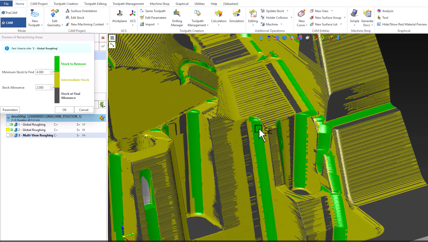Screen dimensions: 428x242
Task: Click the Parameters button
Action: [x=10, y=110]
